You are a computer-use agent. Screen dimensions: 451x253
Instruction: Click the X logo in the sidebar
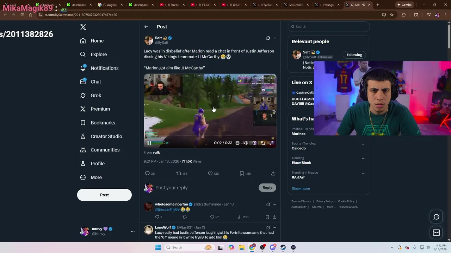(83, 27)
